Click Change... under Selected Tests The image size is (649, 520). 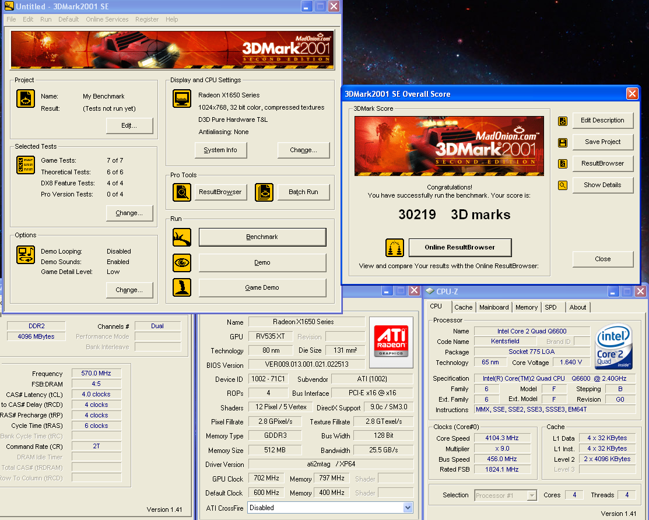coord(129,213)
